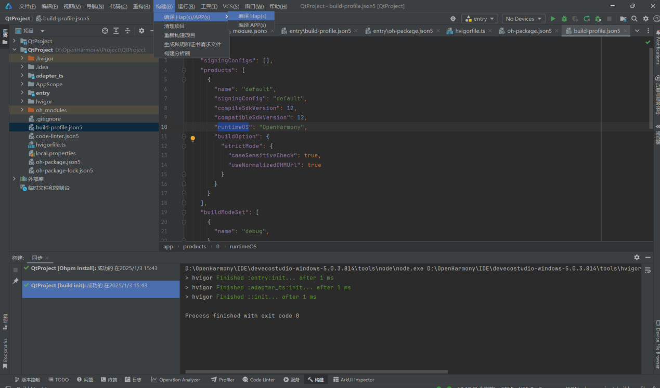This screenshot has height=388, width=660.
Task: Toggle soft-wrap icon in build output
Action: (x=648, y=270)
